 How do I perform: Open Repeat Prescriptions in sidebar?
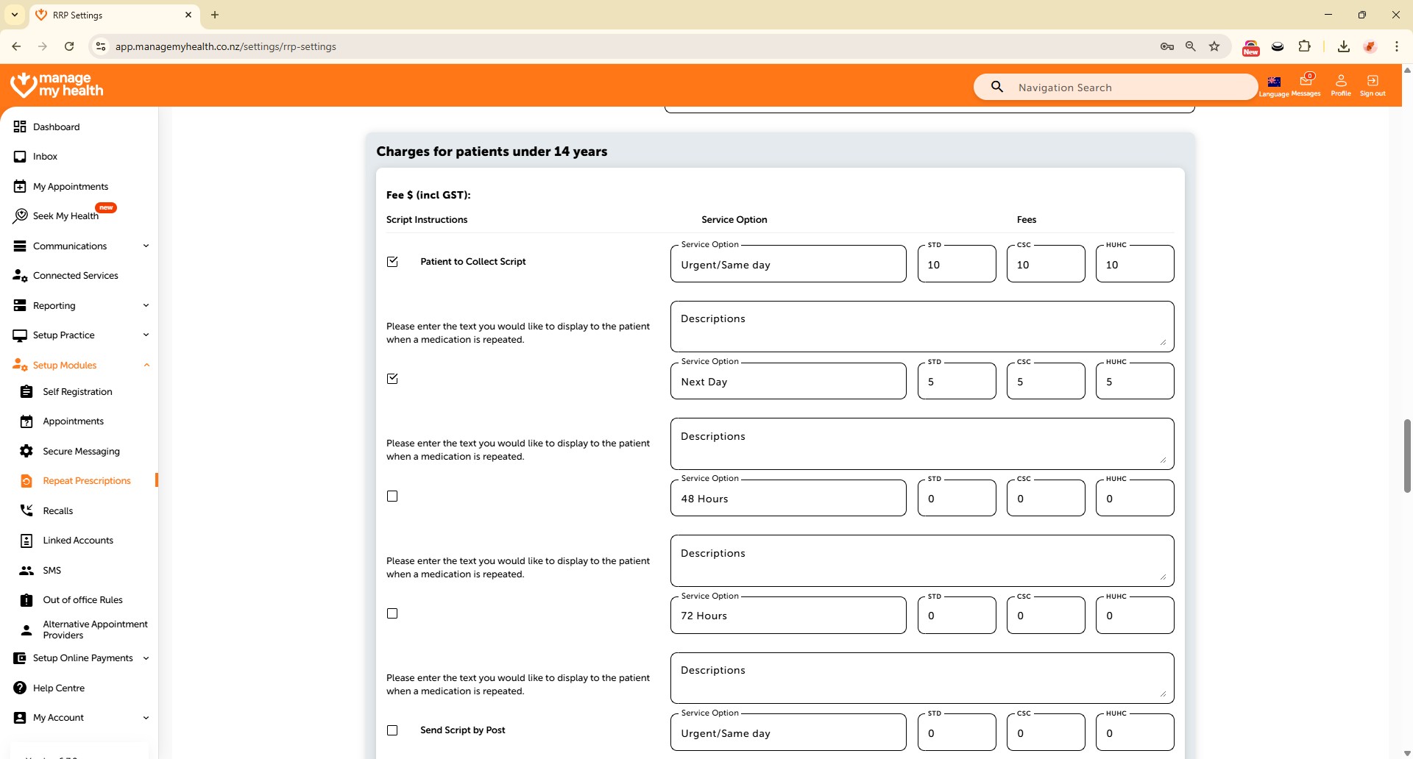86,481
